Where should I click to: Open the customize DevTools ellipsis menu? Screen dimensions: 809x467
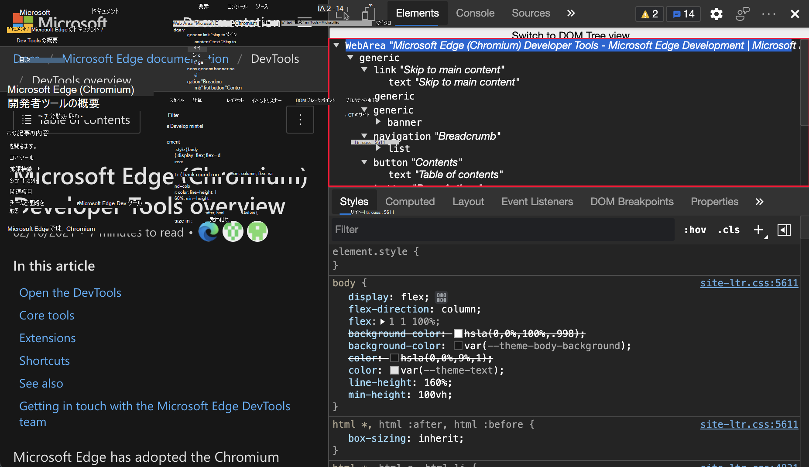pos(768,14)
